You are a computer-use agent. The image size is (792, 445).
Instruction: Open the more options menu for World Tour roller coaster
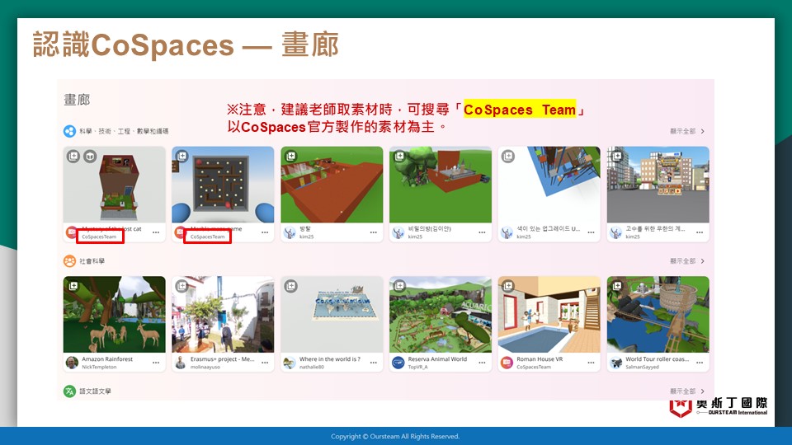tap(700, 363)
